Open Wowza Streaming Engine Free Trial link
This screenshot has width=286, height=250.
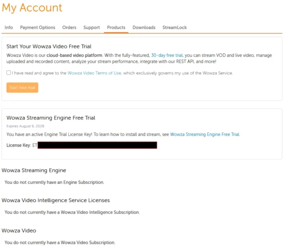click(x=205, y=134)
